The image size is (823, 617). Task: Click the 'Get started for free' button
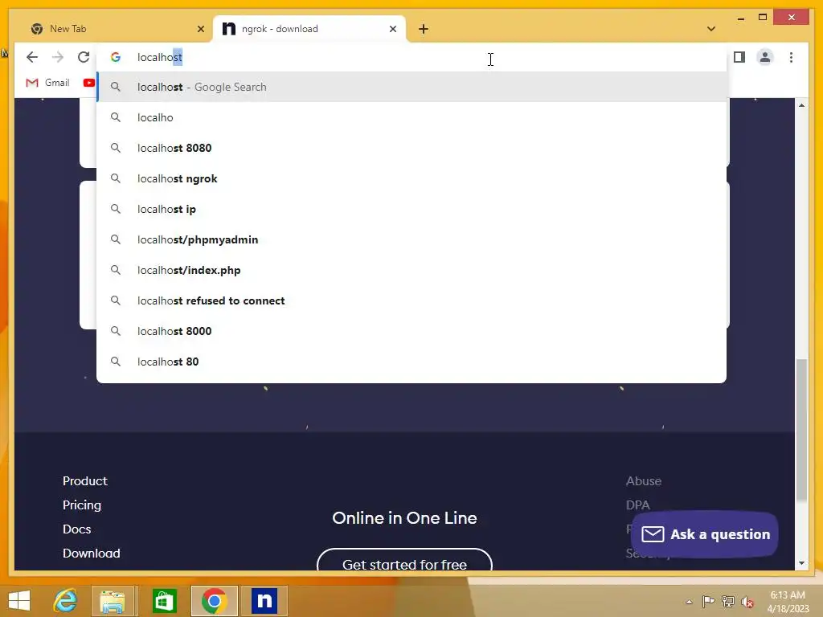pos(404,559)
